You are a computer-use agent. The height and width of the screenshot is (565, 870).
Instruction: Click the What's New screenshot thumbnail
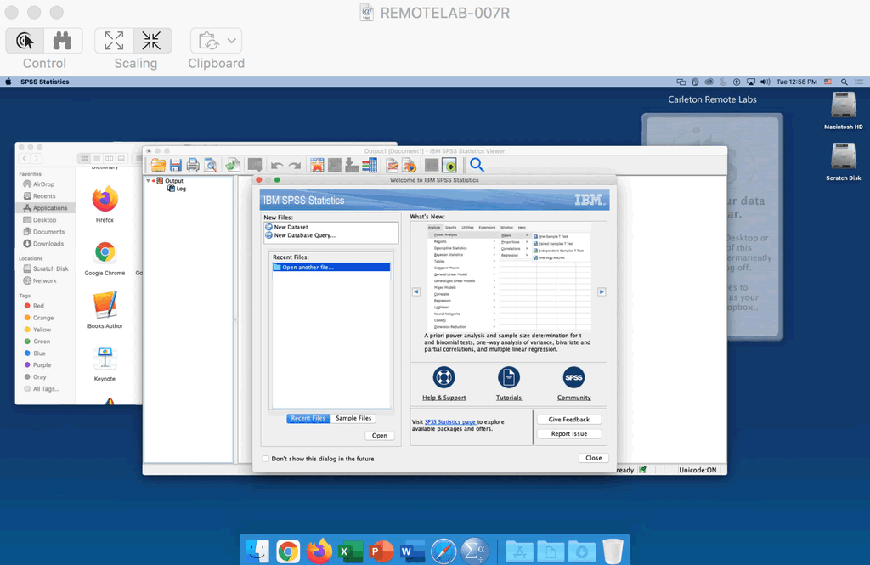509,277
